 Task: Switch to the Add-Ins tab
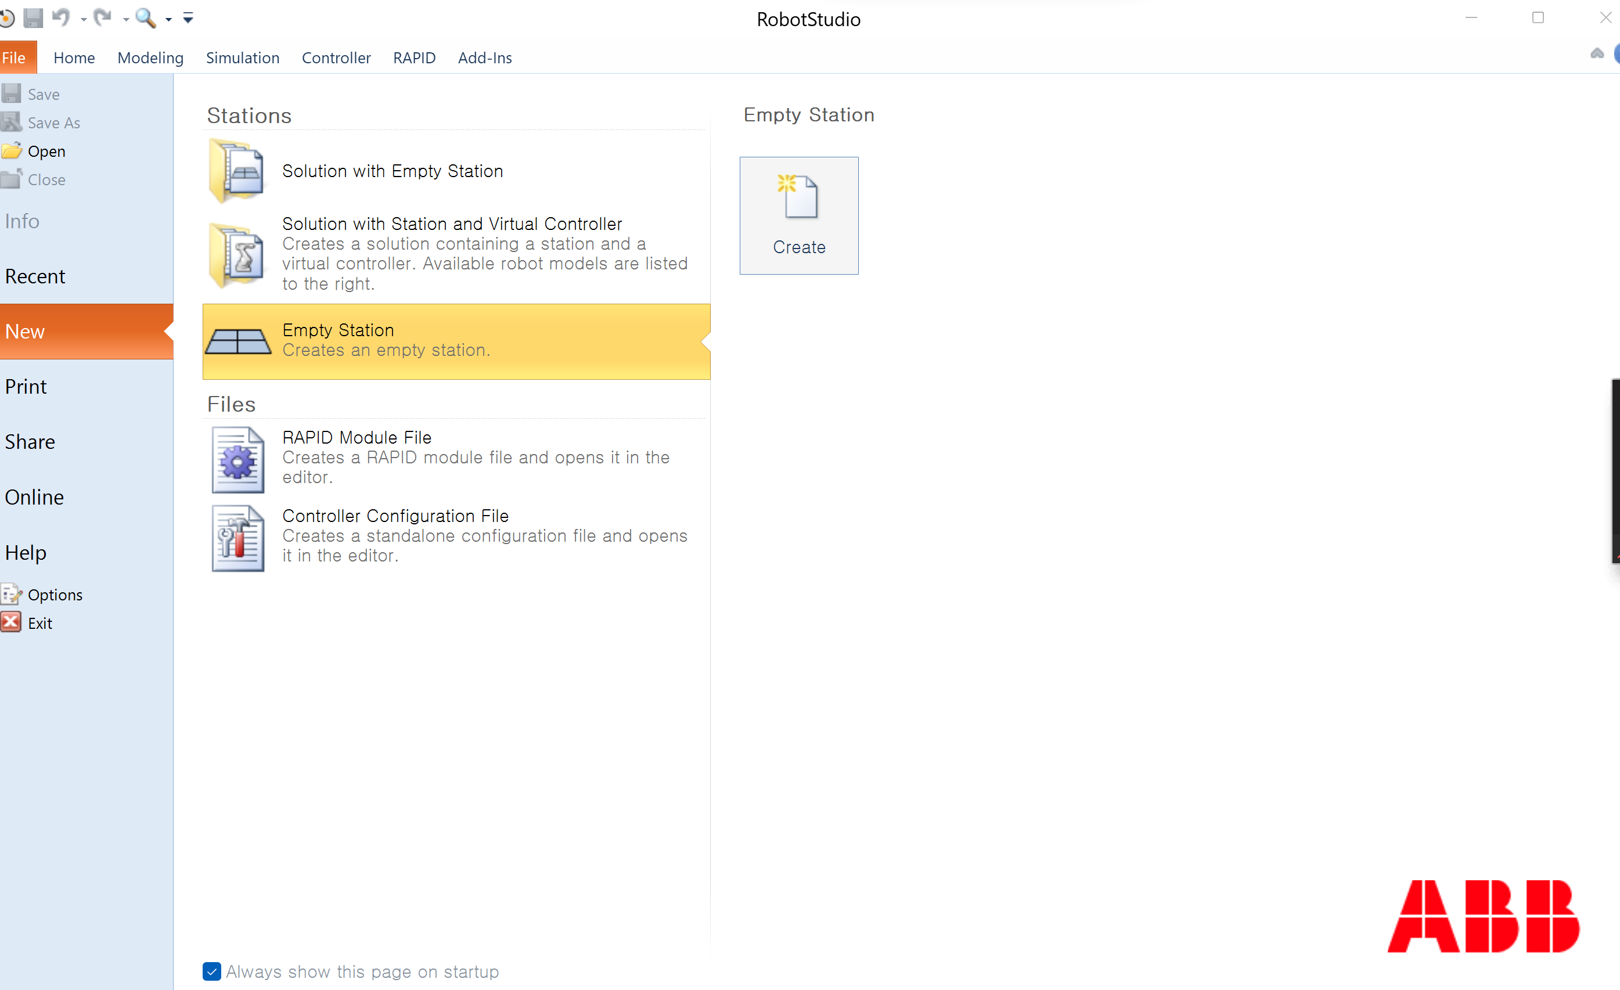[x=485, y=58]
